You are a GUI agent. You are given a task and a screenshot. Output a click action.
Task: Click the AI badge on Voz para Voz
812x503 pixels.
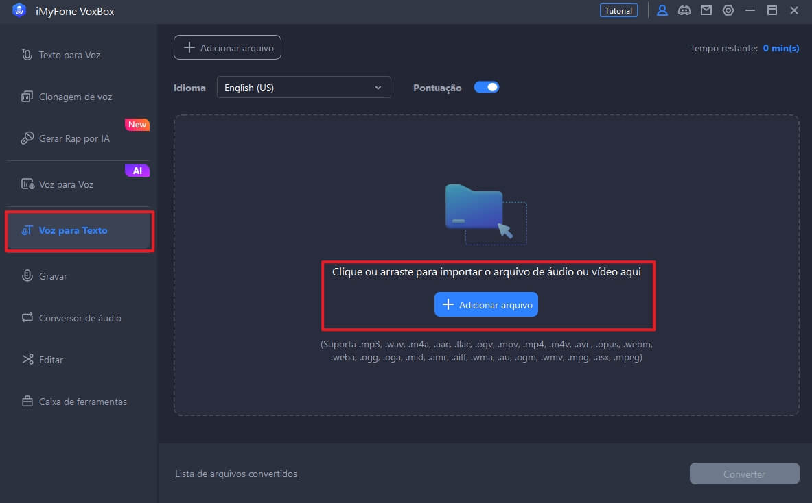tap(137, 171)
